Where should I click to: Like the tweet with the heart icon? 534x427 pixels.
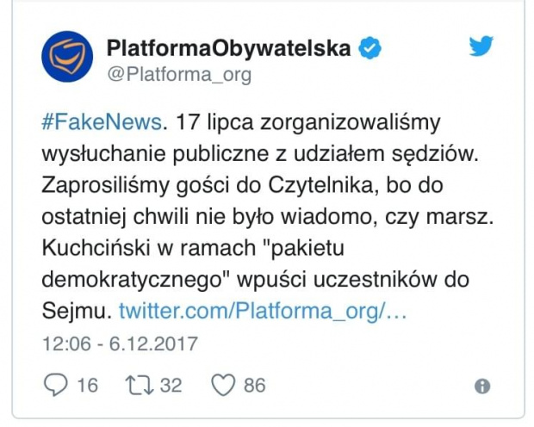point(223,384)
